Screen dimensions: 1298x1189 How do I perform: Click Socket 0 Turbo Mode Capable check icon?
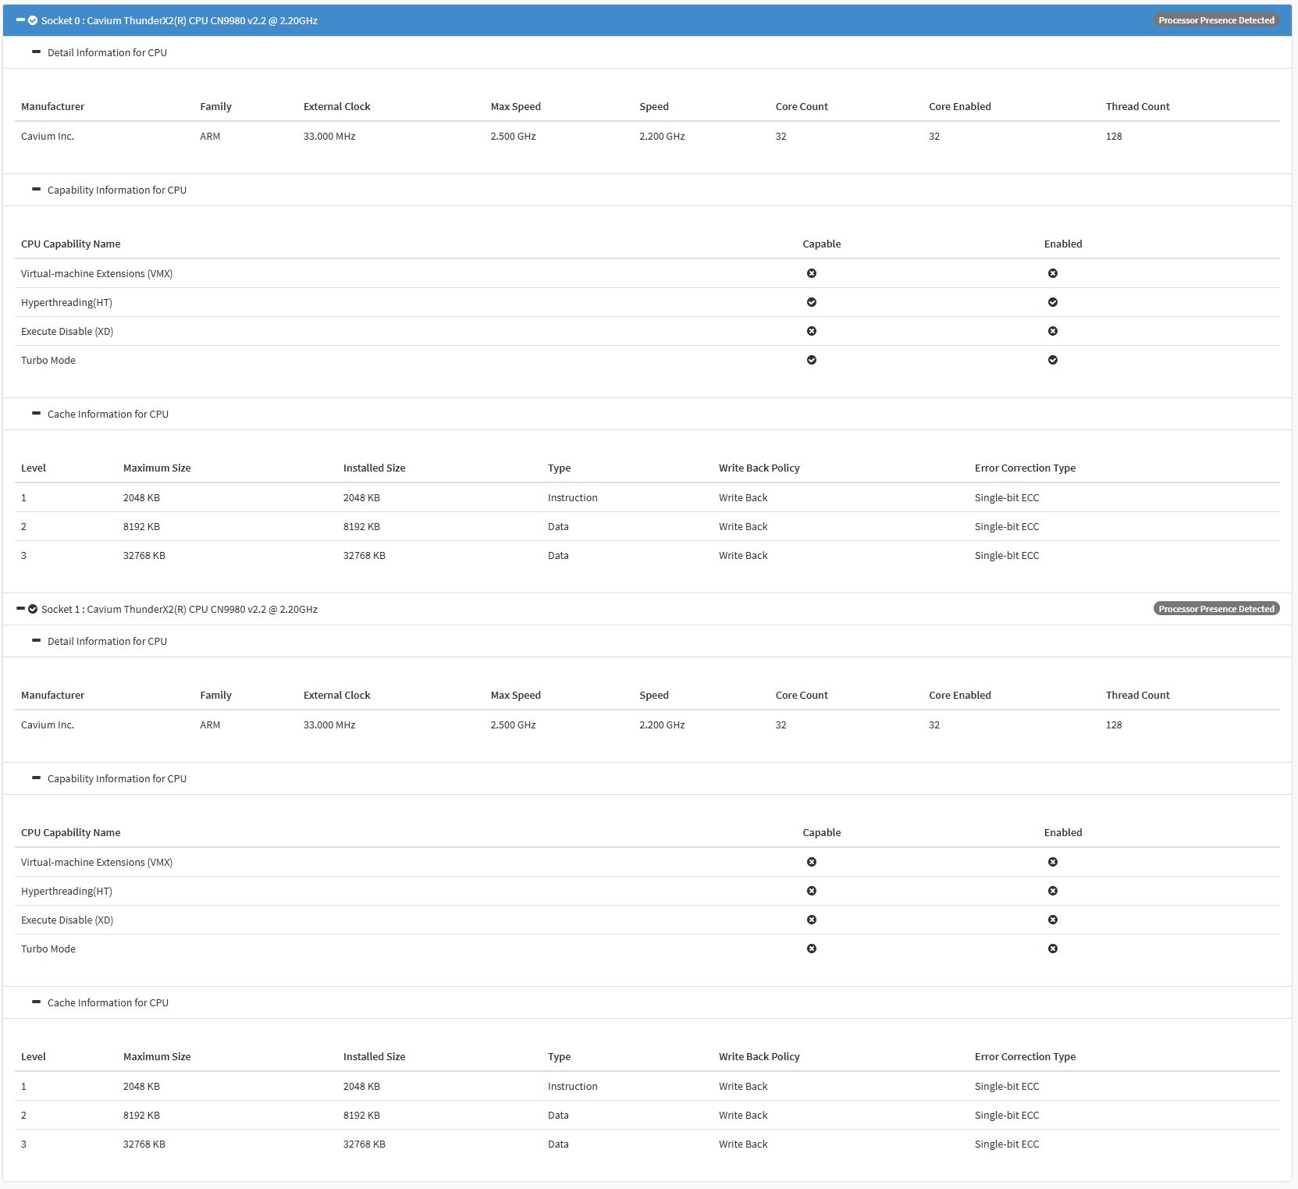pyautogui.click(x=812, y=360)
